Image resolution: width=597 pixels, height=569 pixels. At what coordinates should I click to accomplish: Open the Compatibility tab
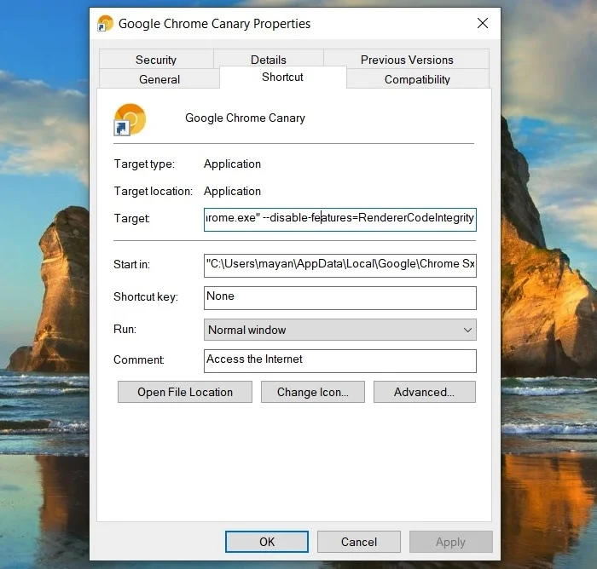(x=417, y=79)
